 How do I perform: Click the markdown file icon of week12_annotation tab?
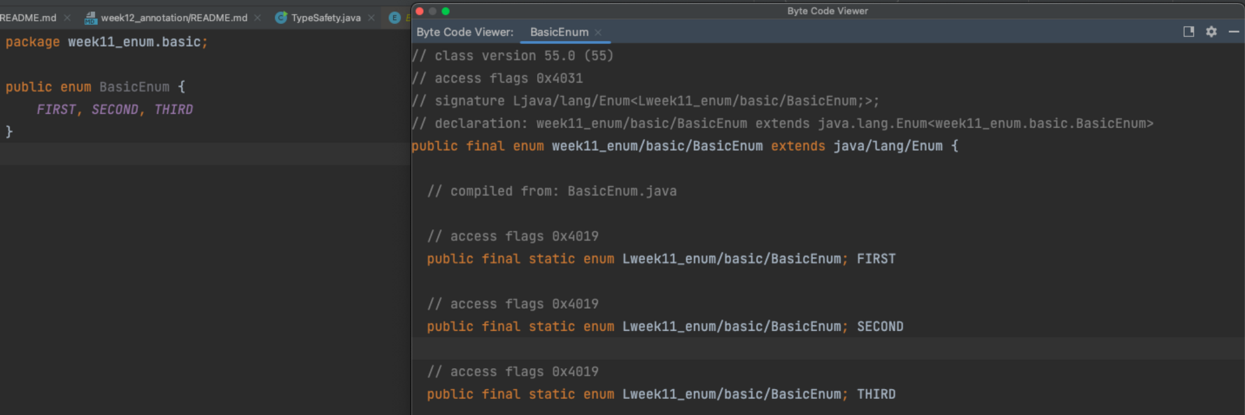pyautogui.click(x=90, y=18)
